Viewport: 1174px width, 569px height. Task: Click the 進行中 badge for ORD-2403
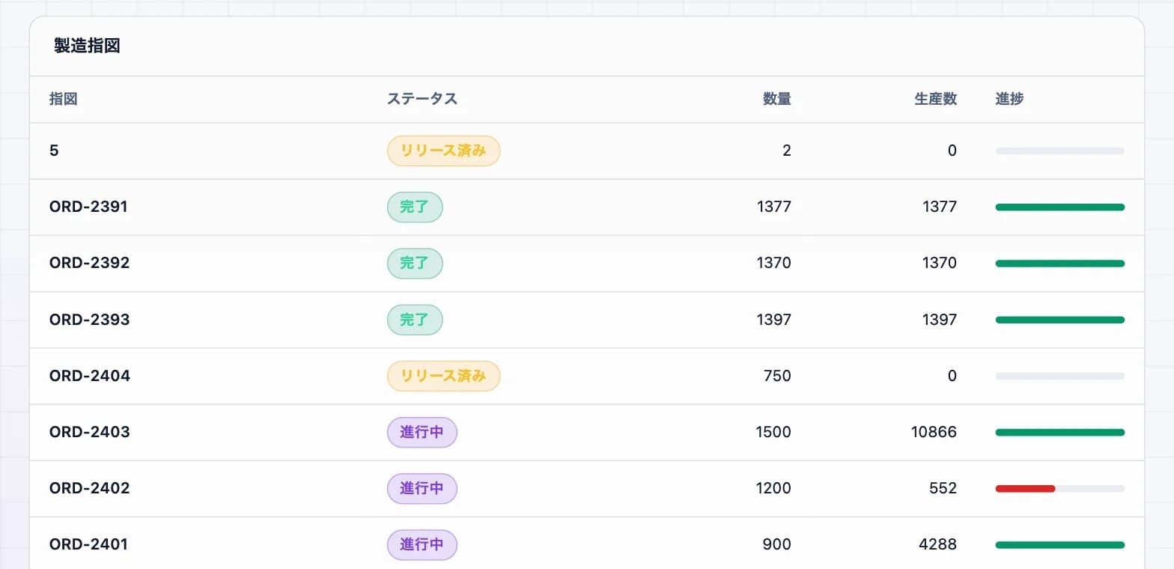[422, 432]
